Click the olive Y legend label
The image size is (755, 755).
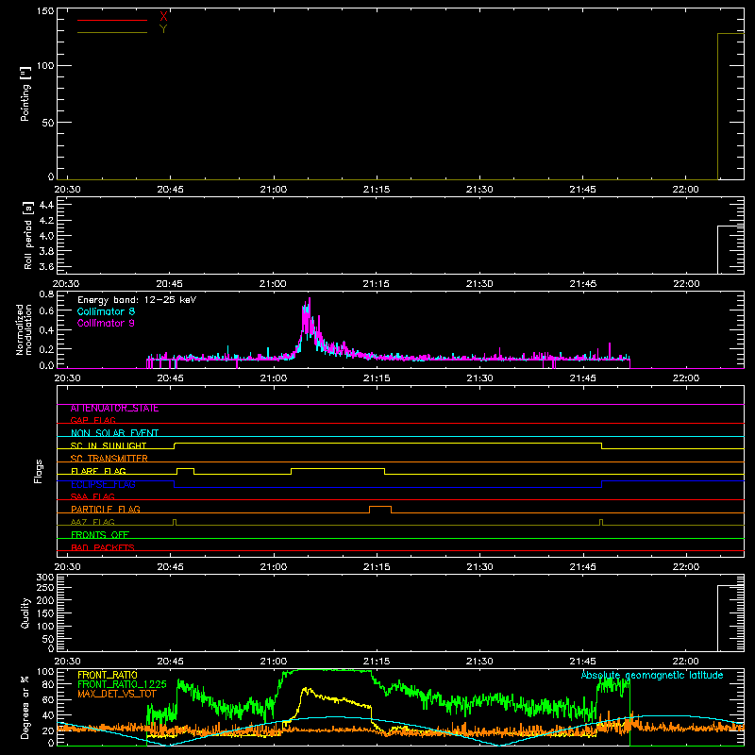[x=163, y=29]
